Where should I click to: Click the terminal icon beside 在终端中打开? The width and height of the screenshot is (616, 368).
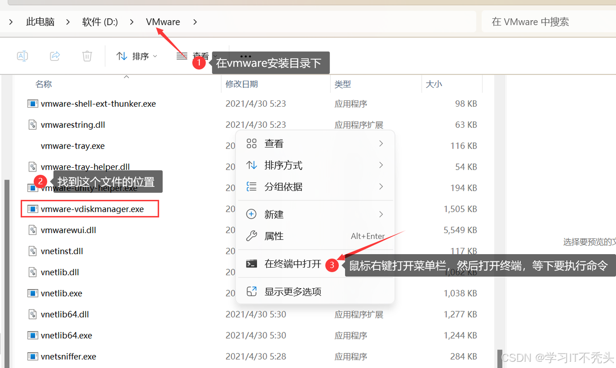251,264
